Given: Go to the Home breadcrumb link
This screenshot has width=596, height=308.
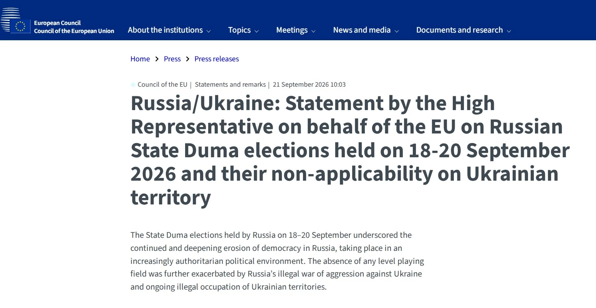Looking at the screenshot, I should pos(140,59).
